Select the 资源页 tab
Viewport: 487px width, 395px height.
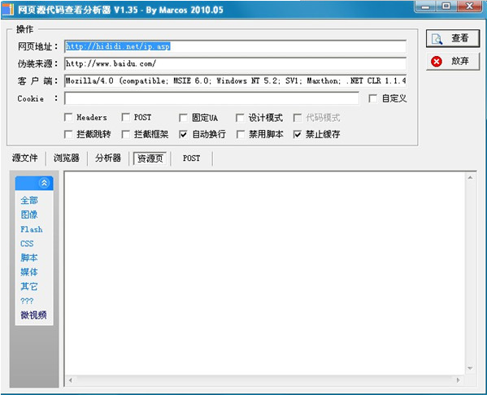coord(150,158)
